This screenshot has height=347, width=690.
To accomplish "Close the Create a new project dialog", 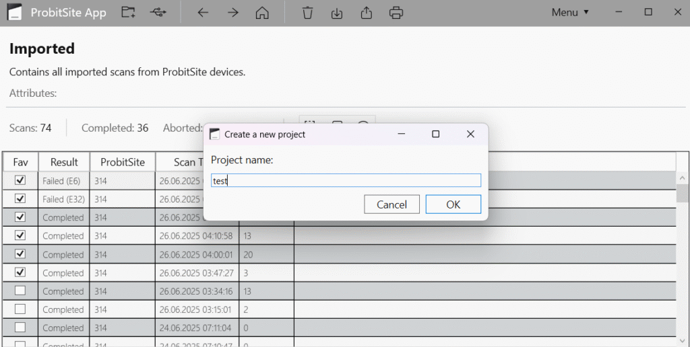I will click(x=470, y=134).
